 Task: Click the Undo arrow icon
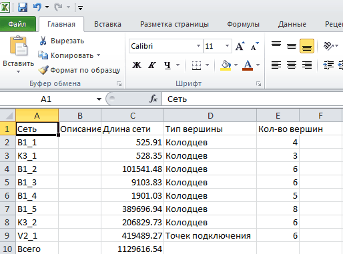tap(37, 7)
